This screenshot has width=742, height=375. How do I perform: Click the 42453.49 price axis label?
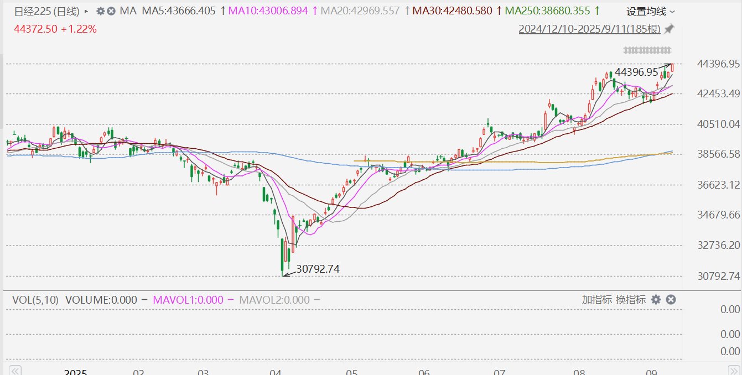click(719, 93)
